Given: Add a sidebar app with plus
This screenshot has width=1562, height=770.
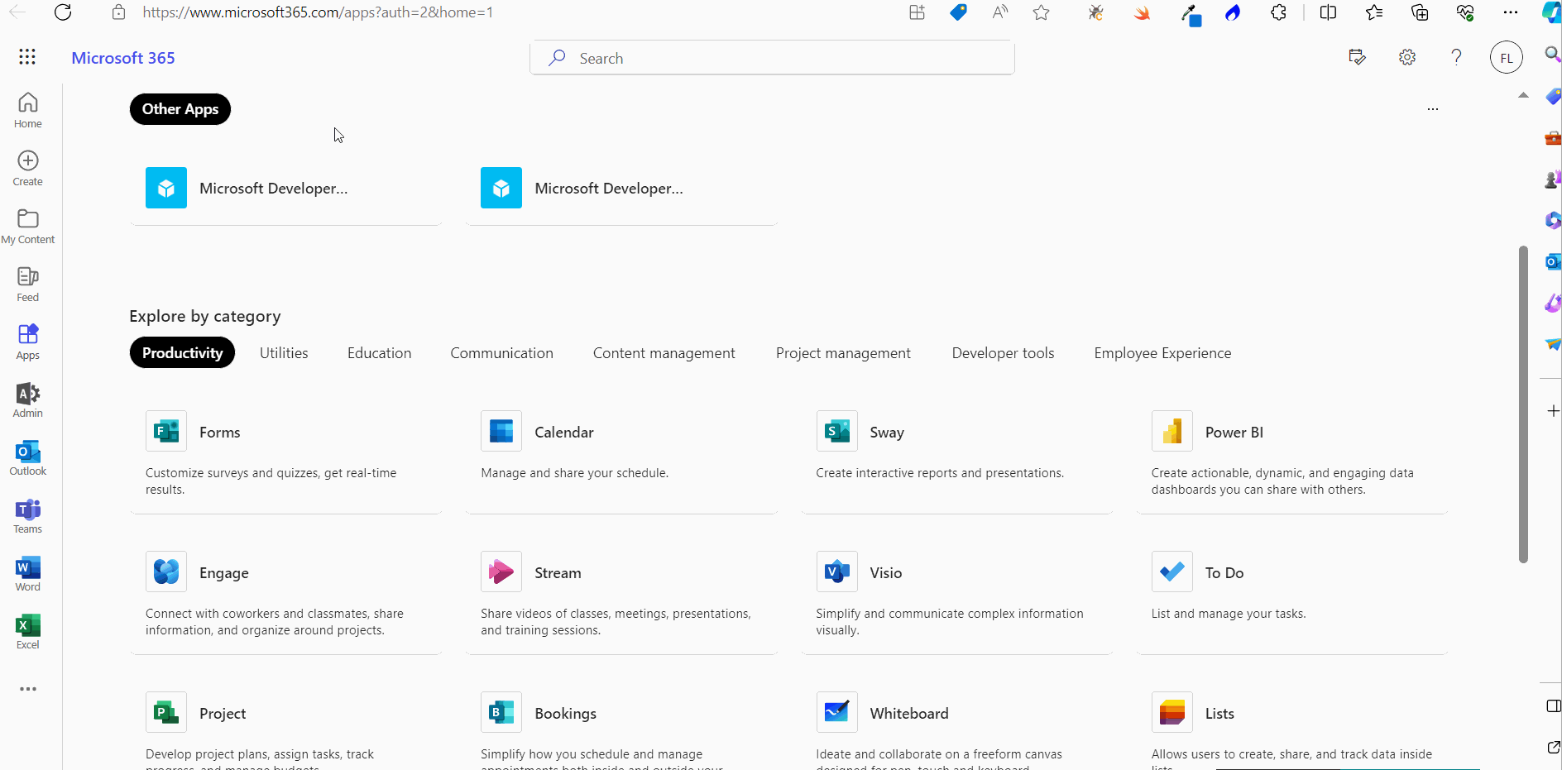Looking at the screenshot, I should 1553,411.
